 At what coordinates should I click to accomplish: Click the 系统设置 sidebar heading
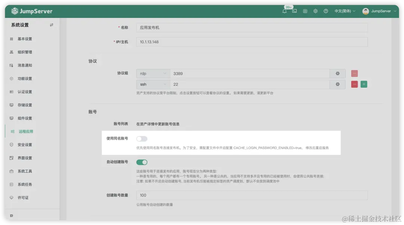click(x=20, y=25)
